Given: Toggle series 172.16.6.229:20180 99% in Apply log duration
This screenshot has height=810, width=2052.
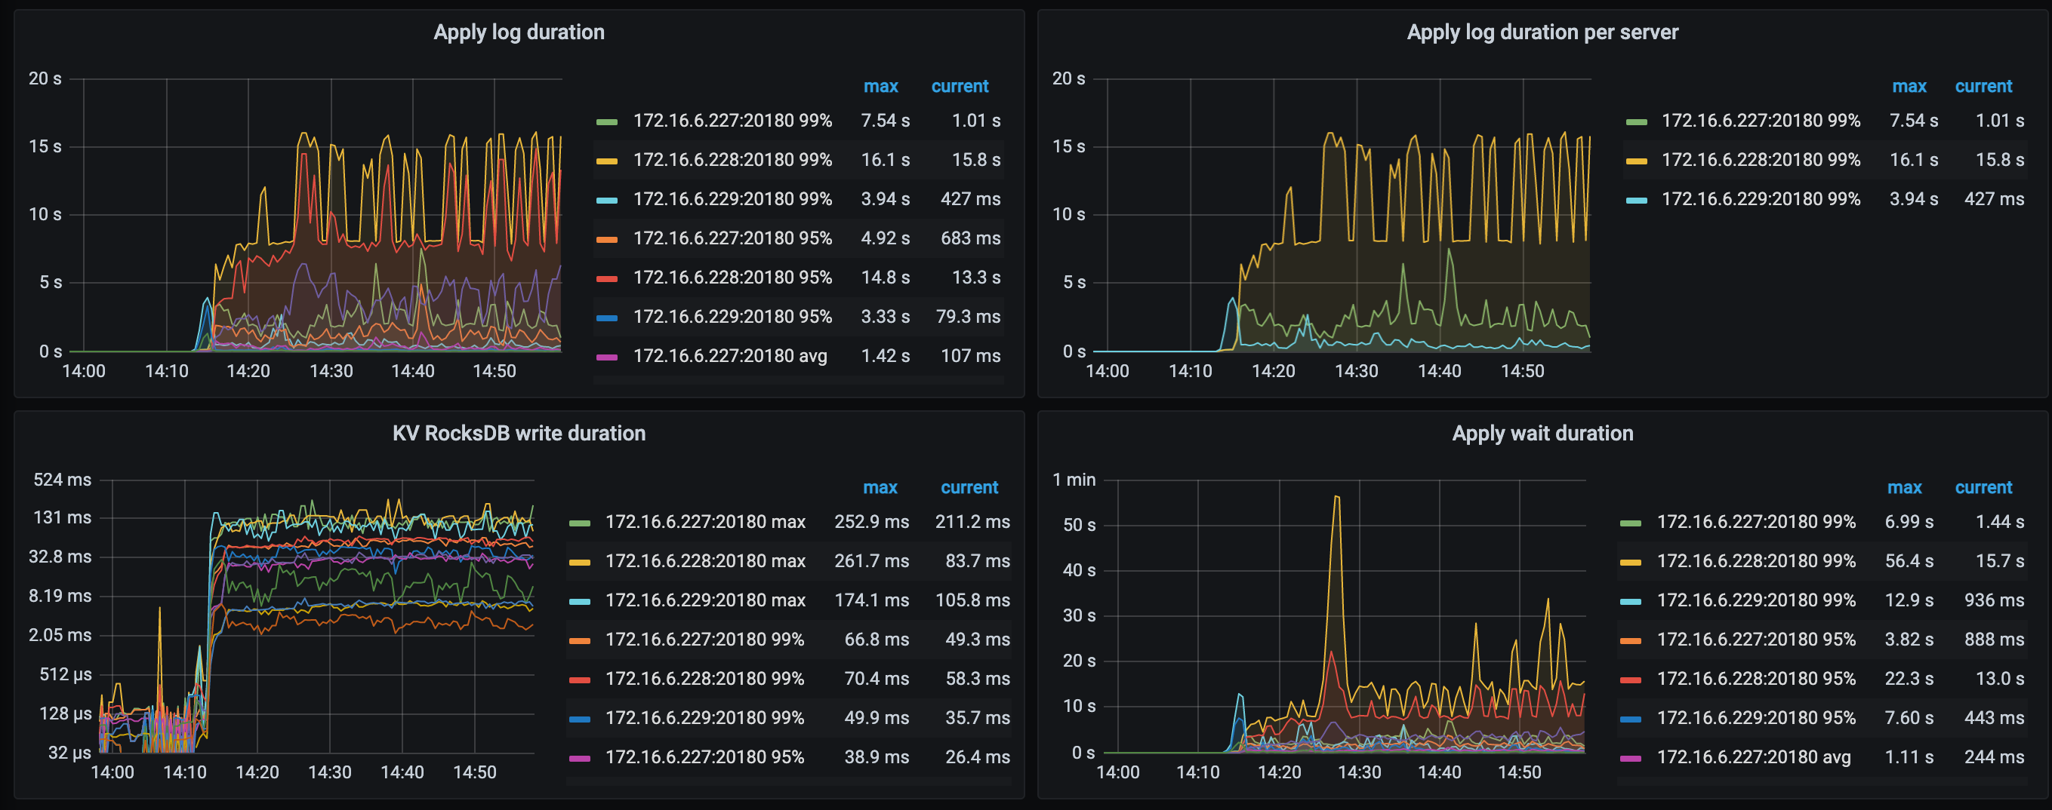Looking at the screenshot, I should pyautogui.click(x=732, y=199).
